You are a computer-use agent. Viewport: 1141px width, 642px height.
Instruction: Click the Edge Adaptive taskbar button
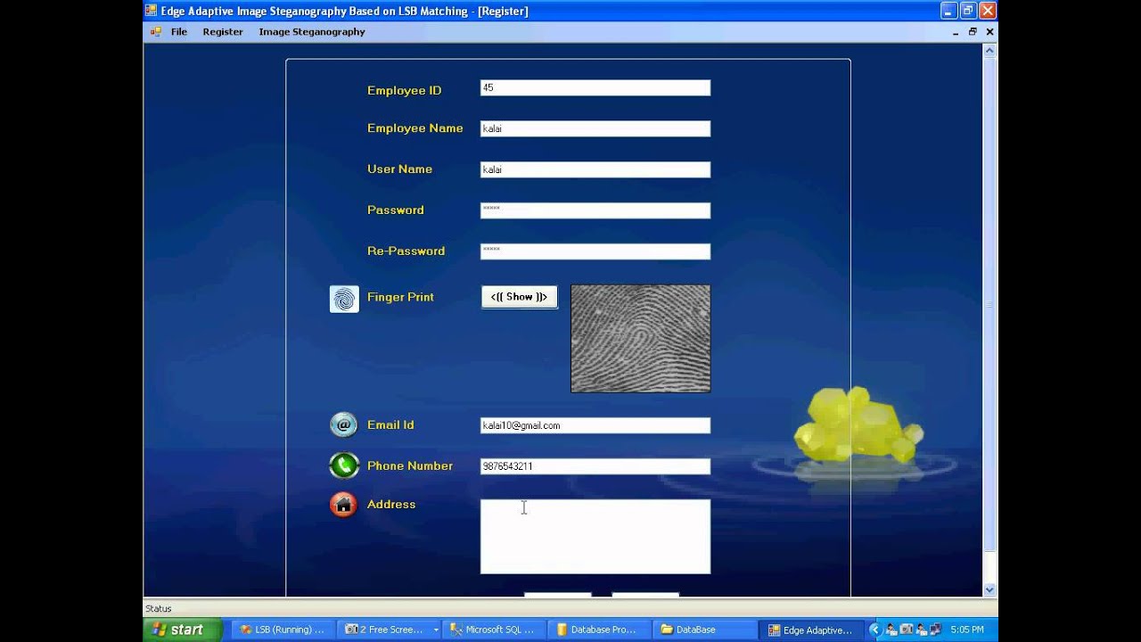(811, 630)
